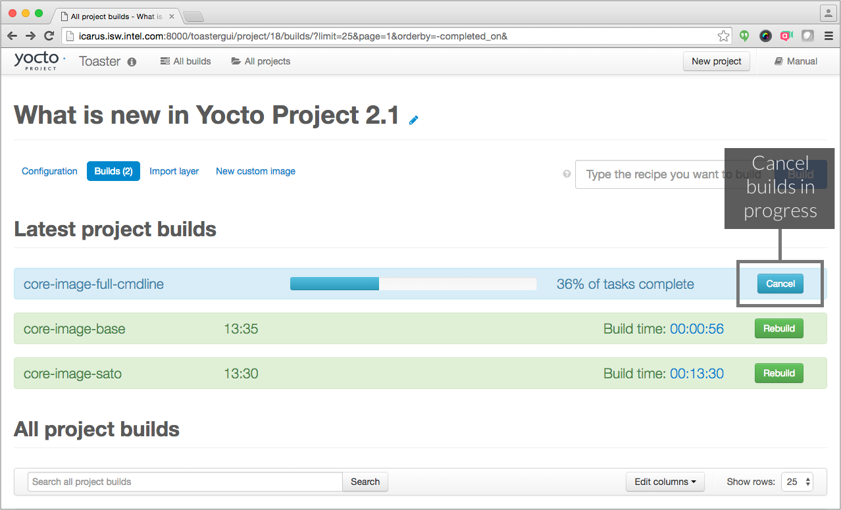
Task: Click the Yocto Project logo
Action: point(39,61)
